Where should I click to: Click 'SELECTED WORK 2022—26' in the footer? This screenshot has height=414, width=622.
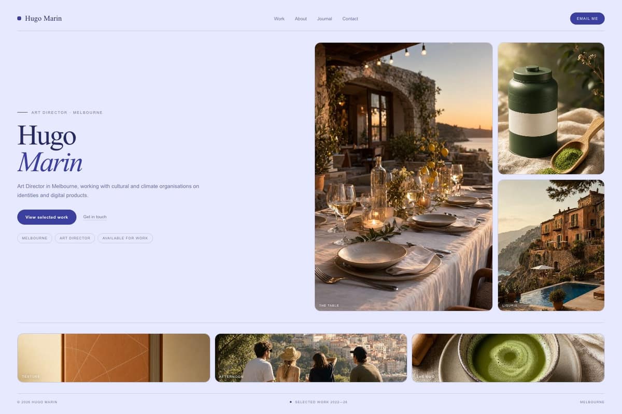pyautogui.click(x=321, y=402)
